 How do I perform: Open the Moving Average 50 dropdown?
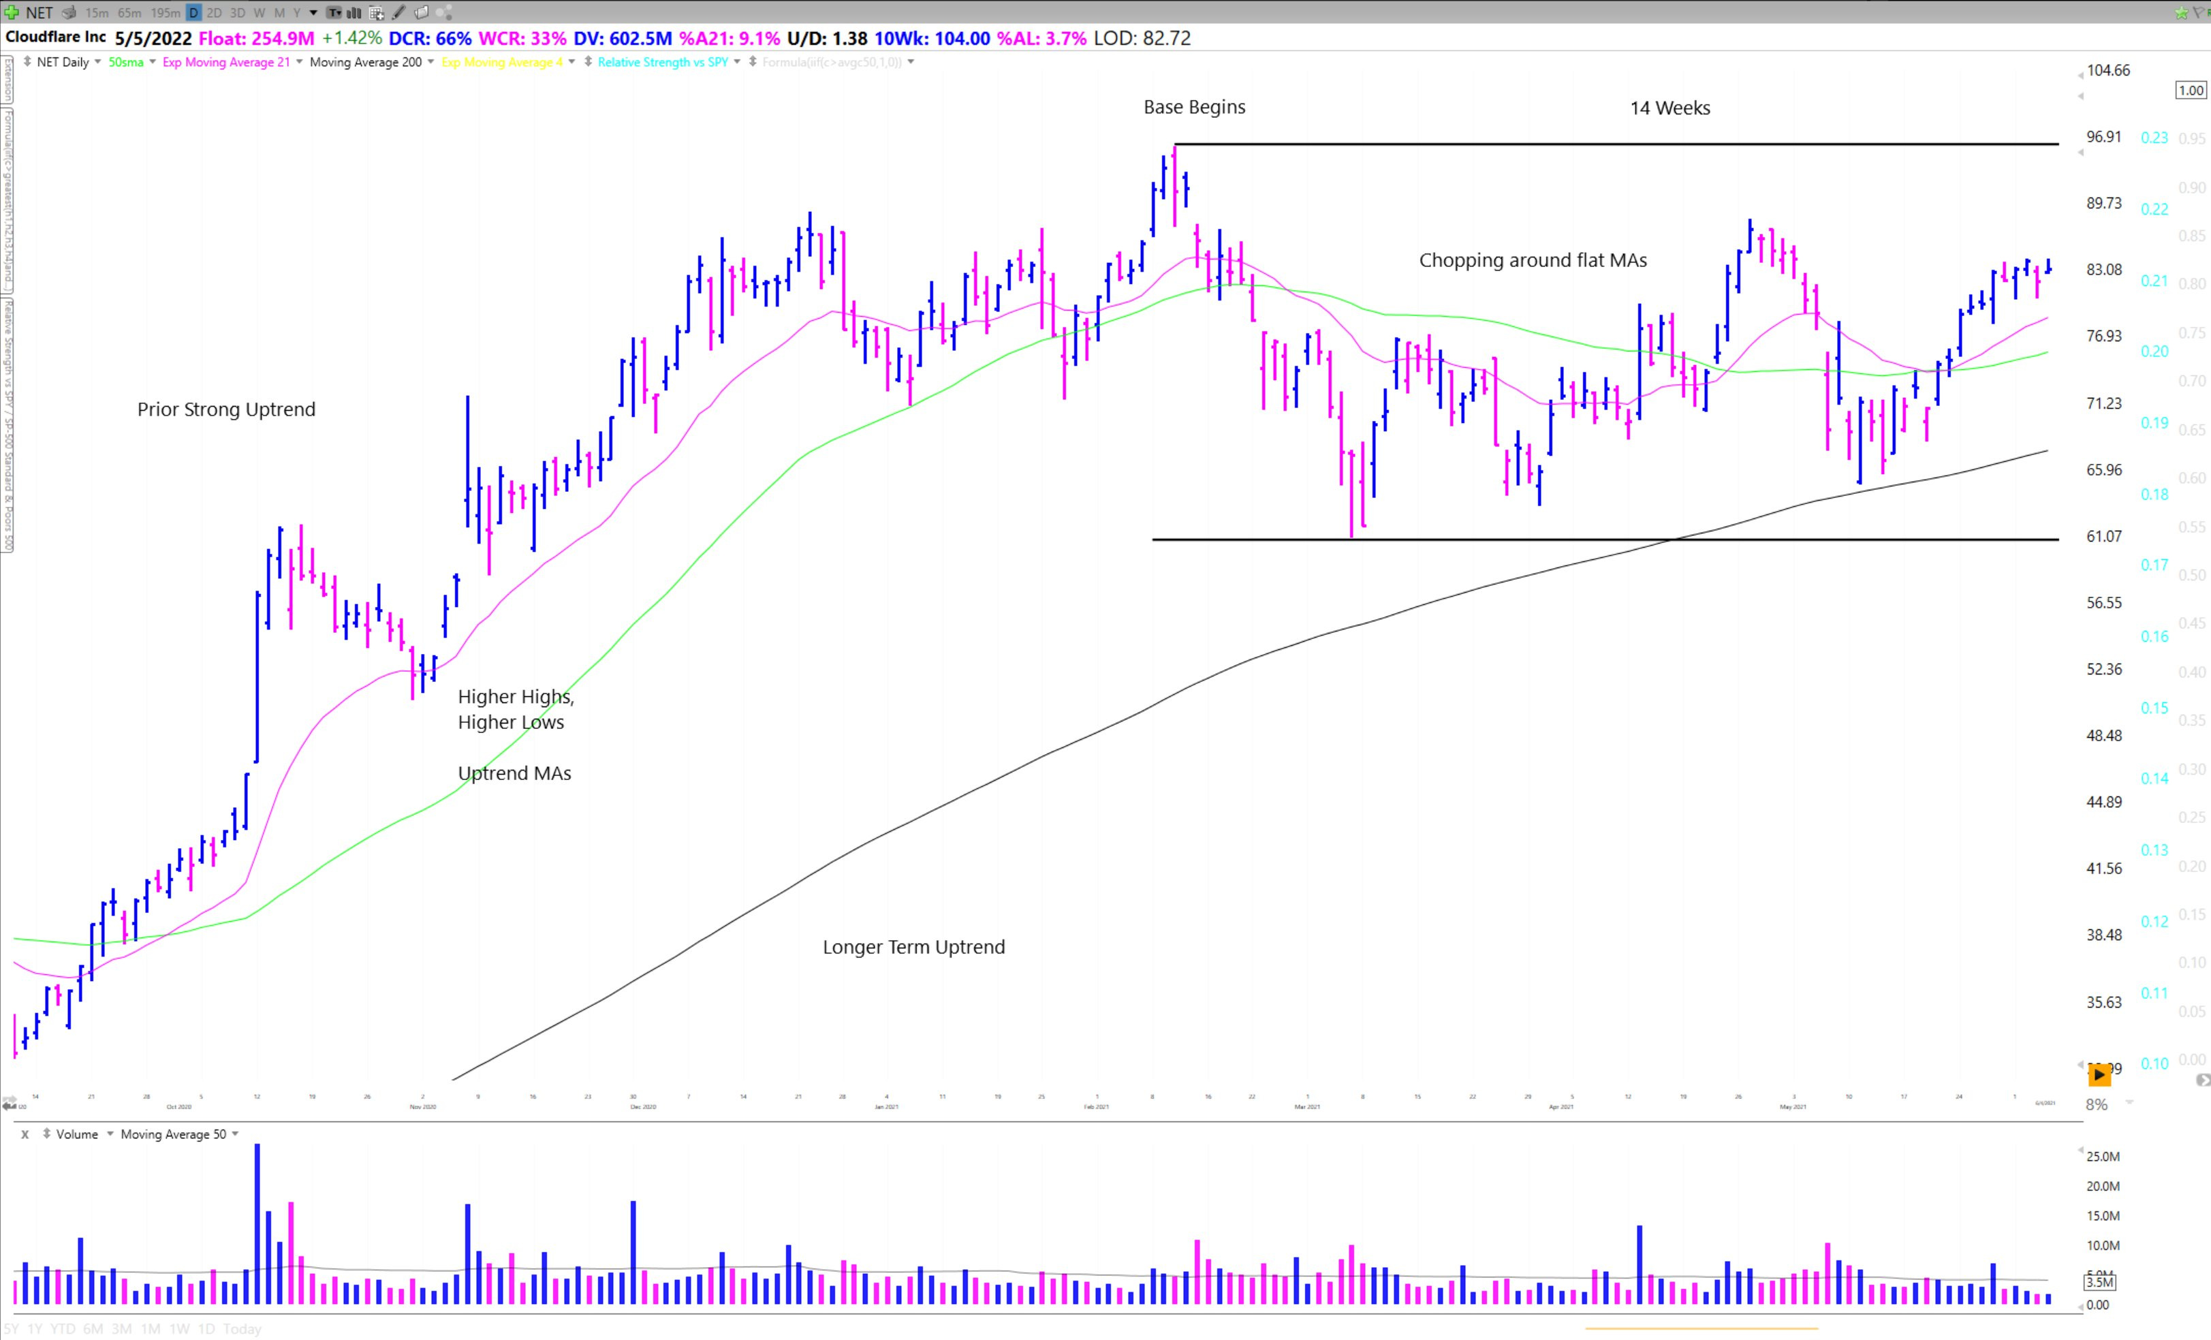tap(234, 1134)
